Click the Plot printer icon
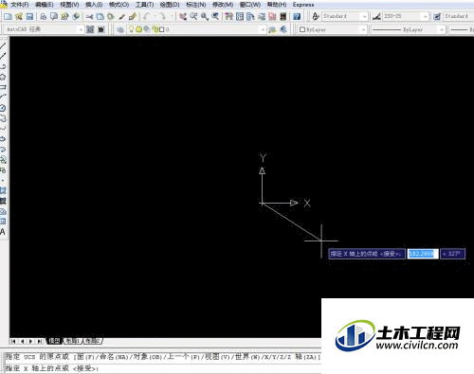Screen dimensions: 474x374 point(44,16)
